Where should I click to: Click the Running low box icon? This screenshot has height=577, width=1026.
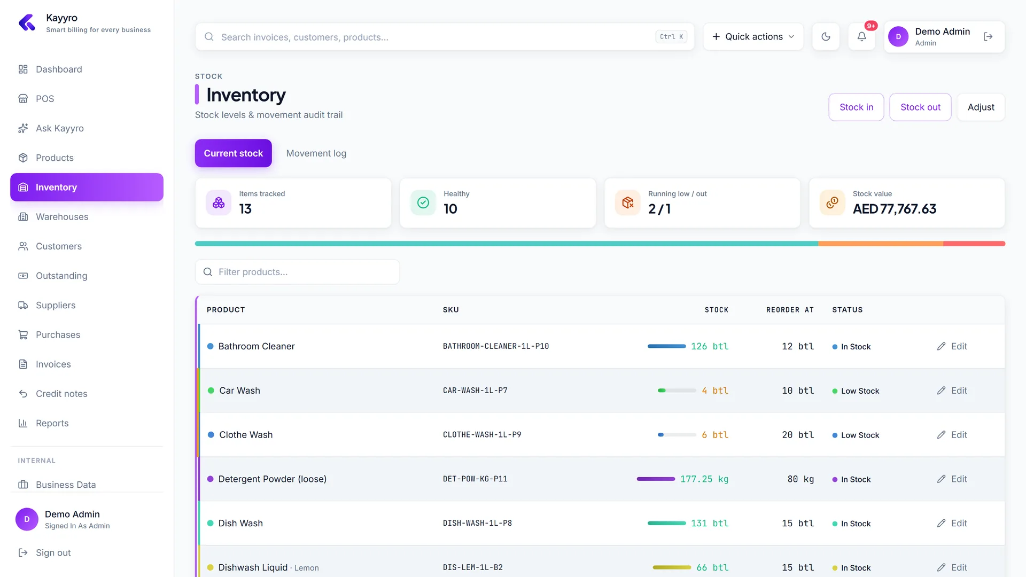point(628,203)
